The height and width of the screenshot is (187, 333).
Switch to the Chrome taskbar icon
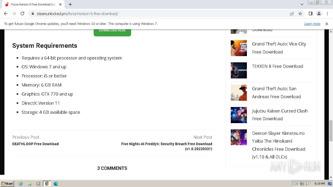tap(47, 184)
